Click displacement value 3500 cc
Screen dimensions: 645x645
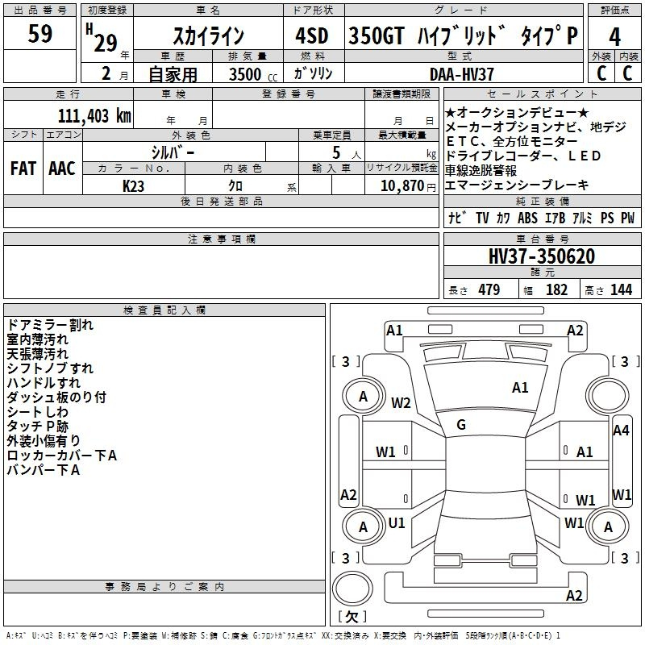(x=253, y=74)
